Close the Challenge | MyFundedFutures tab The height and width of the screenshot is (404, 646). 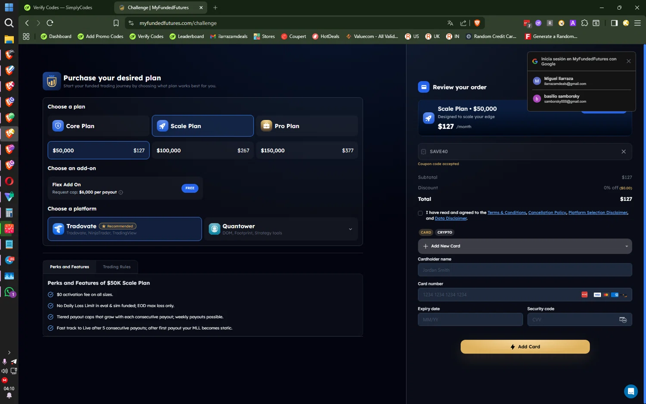pyautogui.click(x=201, y=7)
